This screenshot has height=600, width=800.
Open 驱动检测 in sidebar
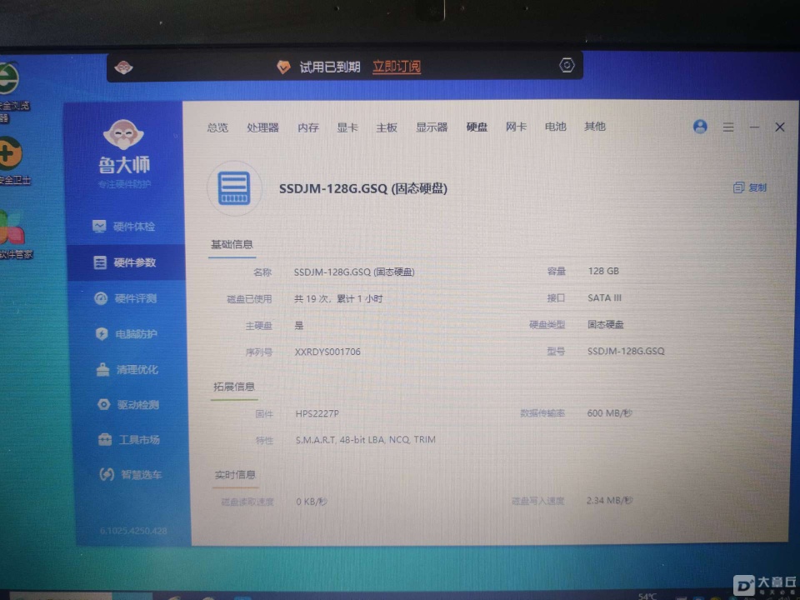pyautogui.click(x=128, y=405)
